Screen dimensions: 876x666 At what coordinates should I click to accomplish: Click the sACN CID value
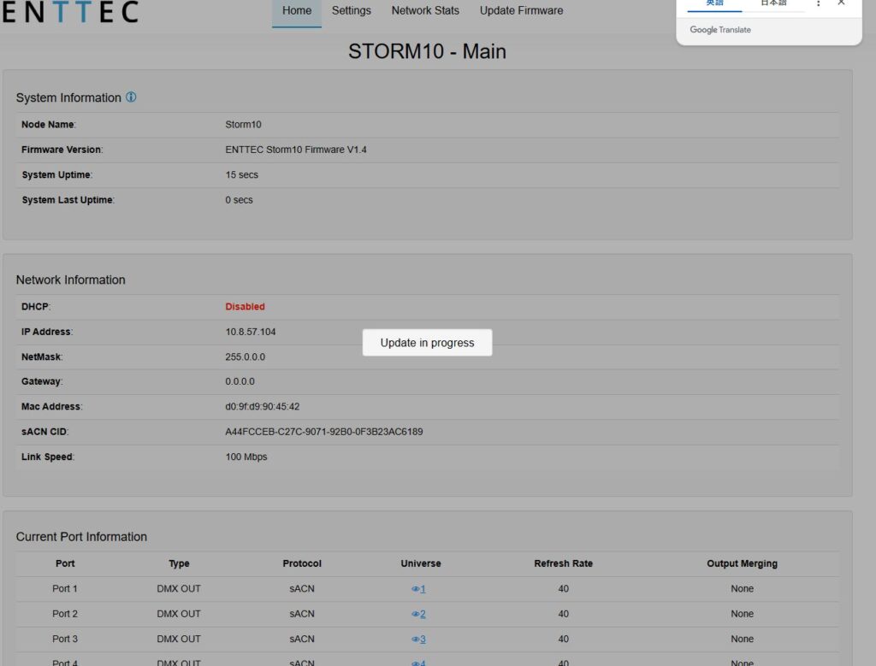click(x=324, y=432)
